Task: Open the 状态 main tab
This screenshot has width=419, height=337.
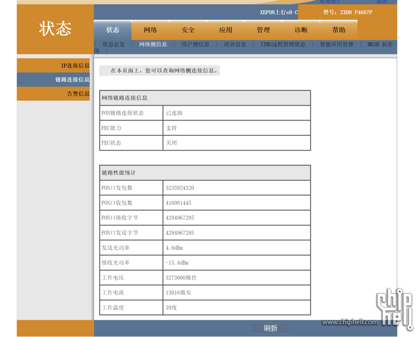Action: tap(112, 30)
